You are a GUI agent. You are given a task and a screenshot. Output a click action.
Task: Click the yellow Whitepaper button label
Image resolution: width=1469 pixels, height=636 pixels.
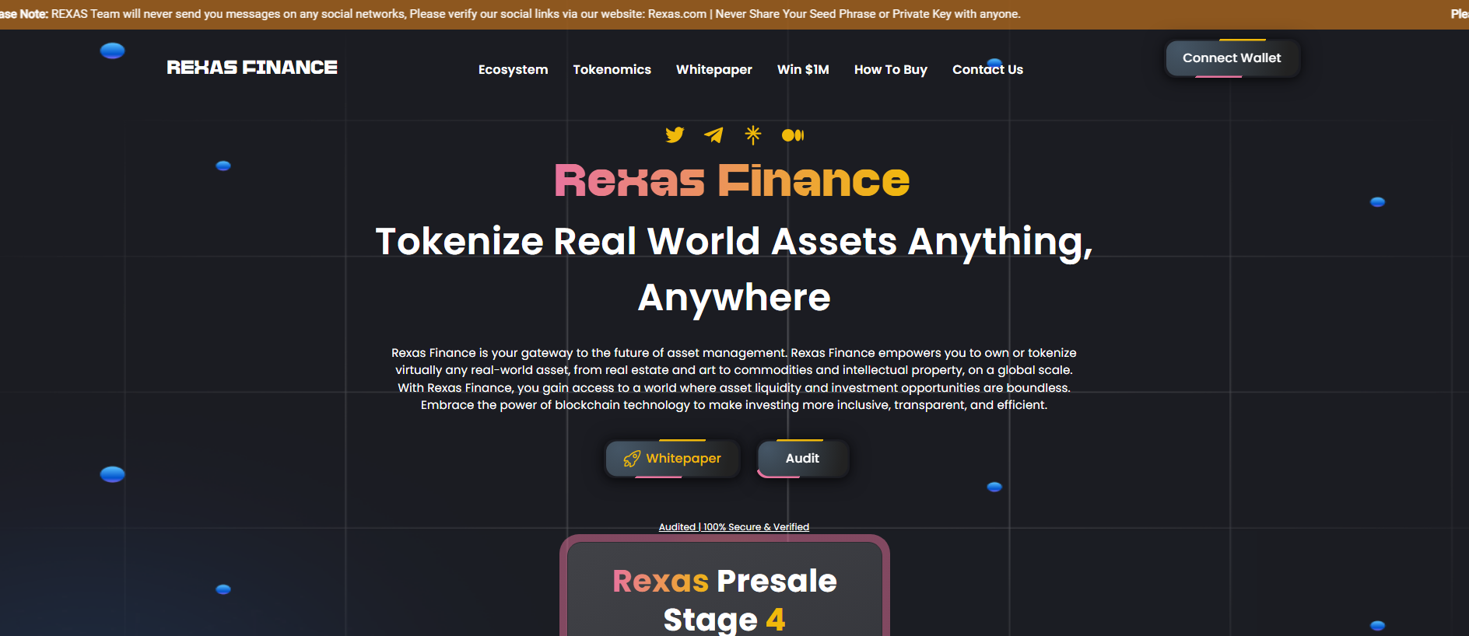(683, 459)
